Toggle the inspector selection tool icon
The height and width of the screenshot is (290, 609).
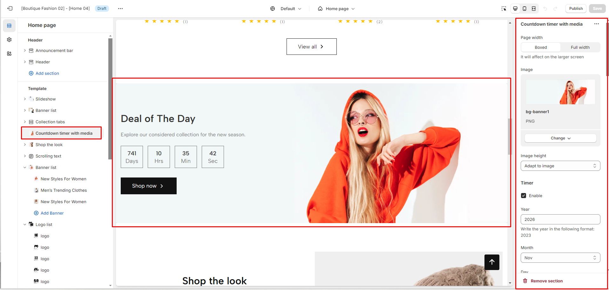[504, 9]
